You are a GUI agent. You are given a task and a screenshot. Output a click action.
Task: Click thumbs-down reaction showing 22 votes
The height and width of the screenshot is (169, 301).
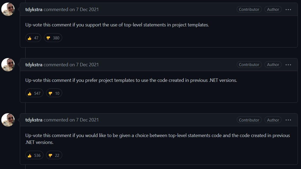click(x=54, y=155)
